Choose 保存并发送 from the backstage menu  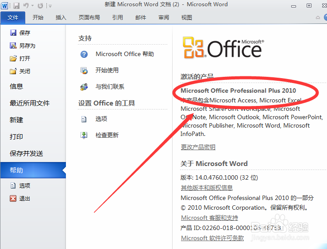[x=27, y=154]
